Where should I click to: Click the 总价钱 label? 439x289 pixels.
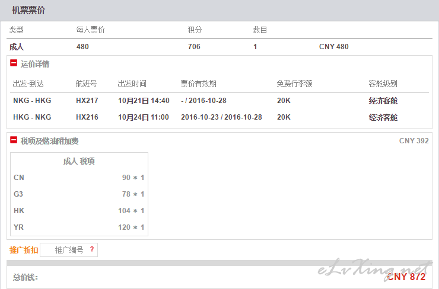coord(26,277)
